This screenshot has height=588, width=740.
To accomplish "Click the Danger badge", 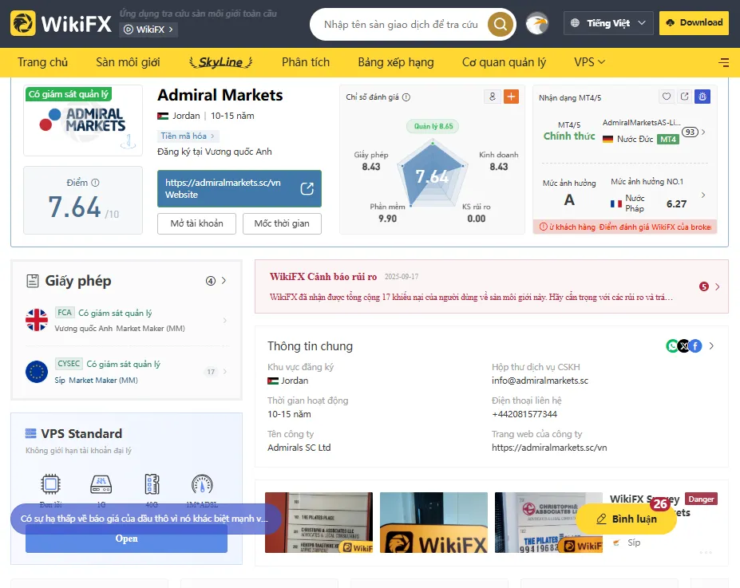I will click(x=701, y=499).
